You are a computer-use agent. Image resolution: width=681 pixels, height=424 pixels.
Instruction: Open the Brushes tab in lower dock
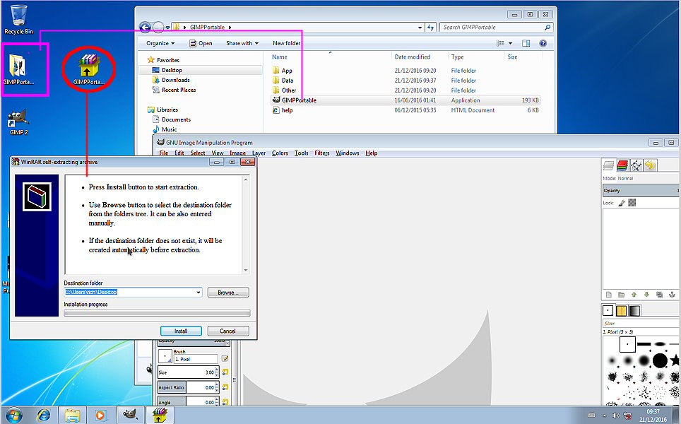[608, 311]
